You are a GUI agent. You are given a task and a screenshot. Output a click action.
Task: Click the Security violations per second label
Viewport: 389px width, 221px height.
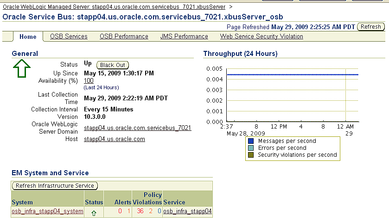tap(297, 155)
